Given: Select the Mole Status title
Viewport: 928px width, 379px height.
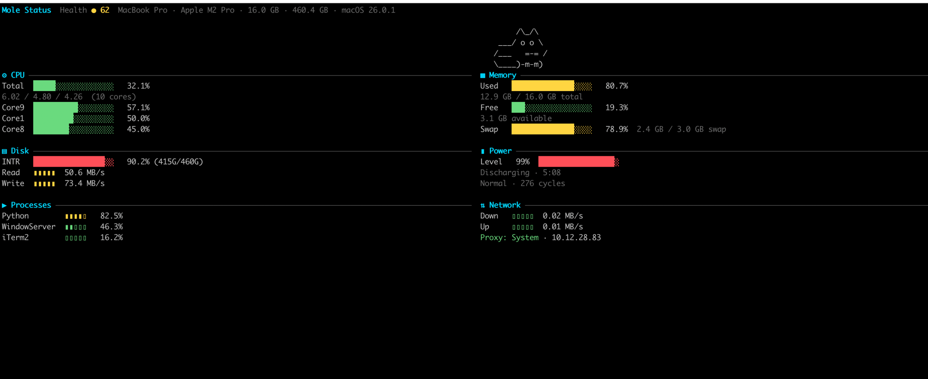Looking at the screenshot, I should pos(26,10).
